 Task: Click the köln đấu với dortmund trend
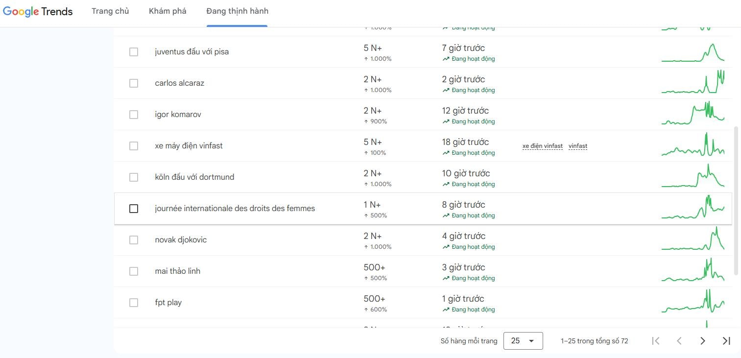pyautogui.click(x=194, y=177)
